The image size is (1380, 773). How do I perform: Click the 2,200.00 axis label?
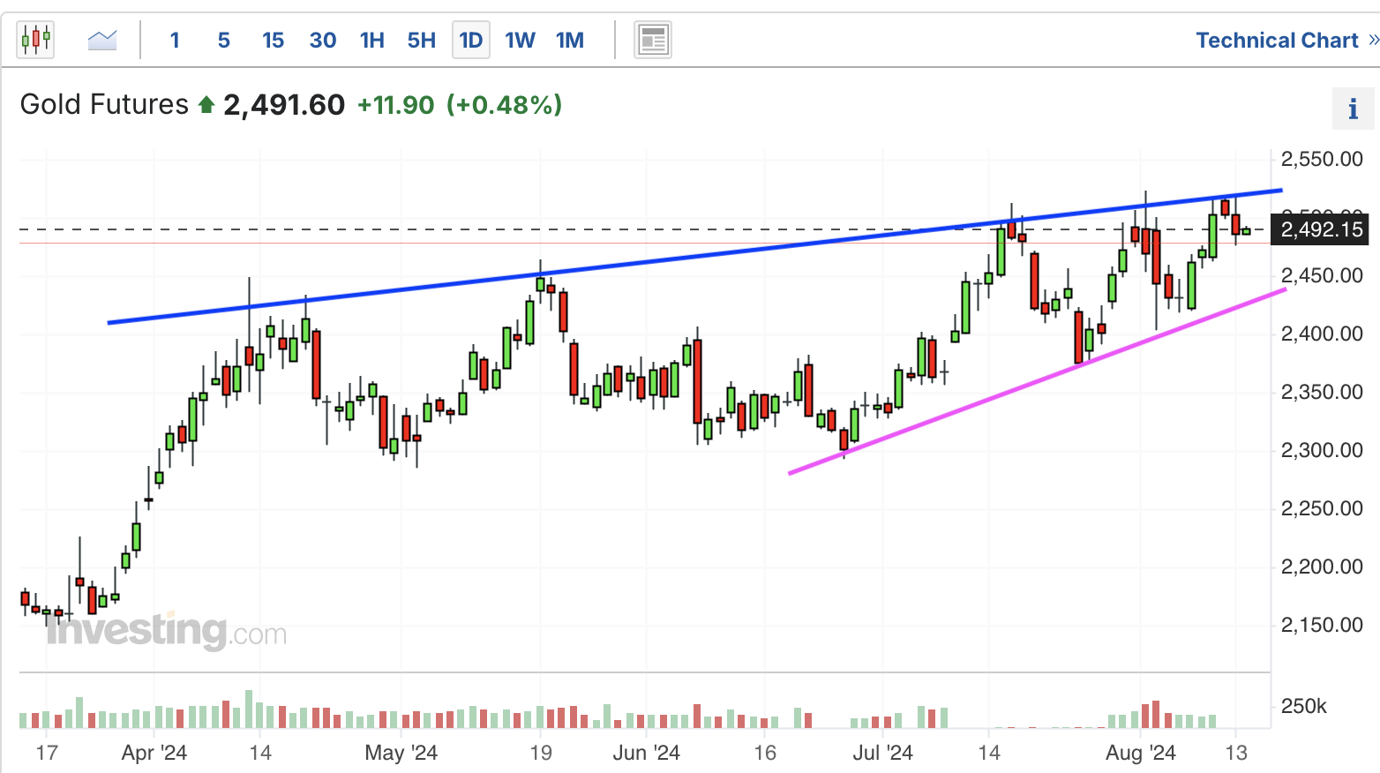pos(1322,567)
